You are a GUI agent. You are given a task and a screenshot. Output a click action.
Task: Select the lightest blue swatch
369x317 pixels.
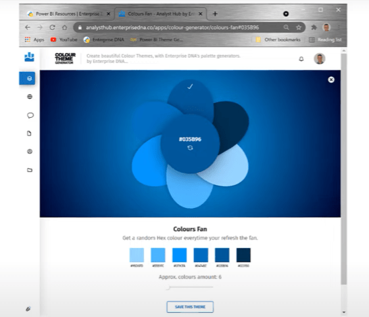(137, 255)
